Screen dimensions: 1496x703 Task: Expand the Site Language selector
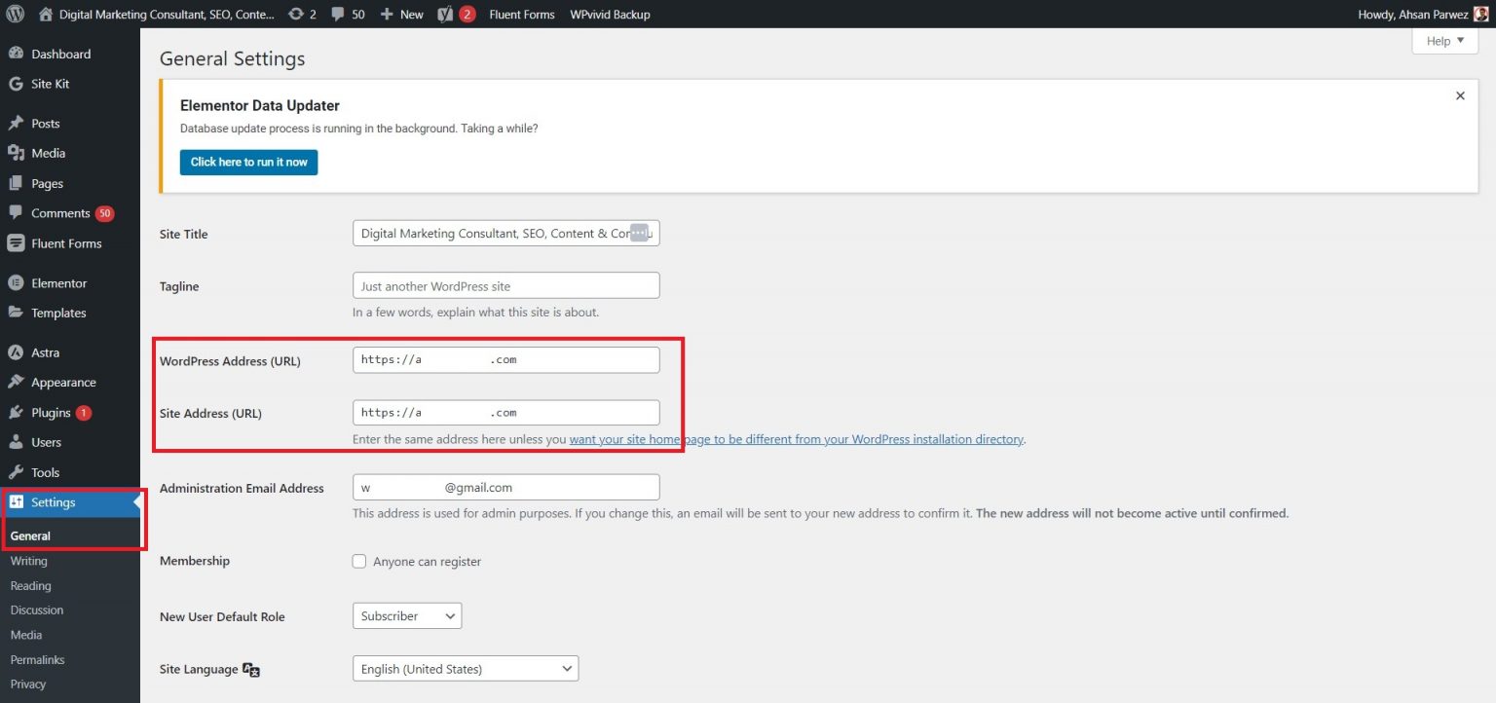coord(465,668)
